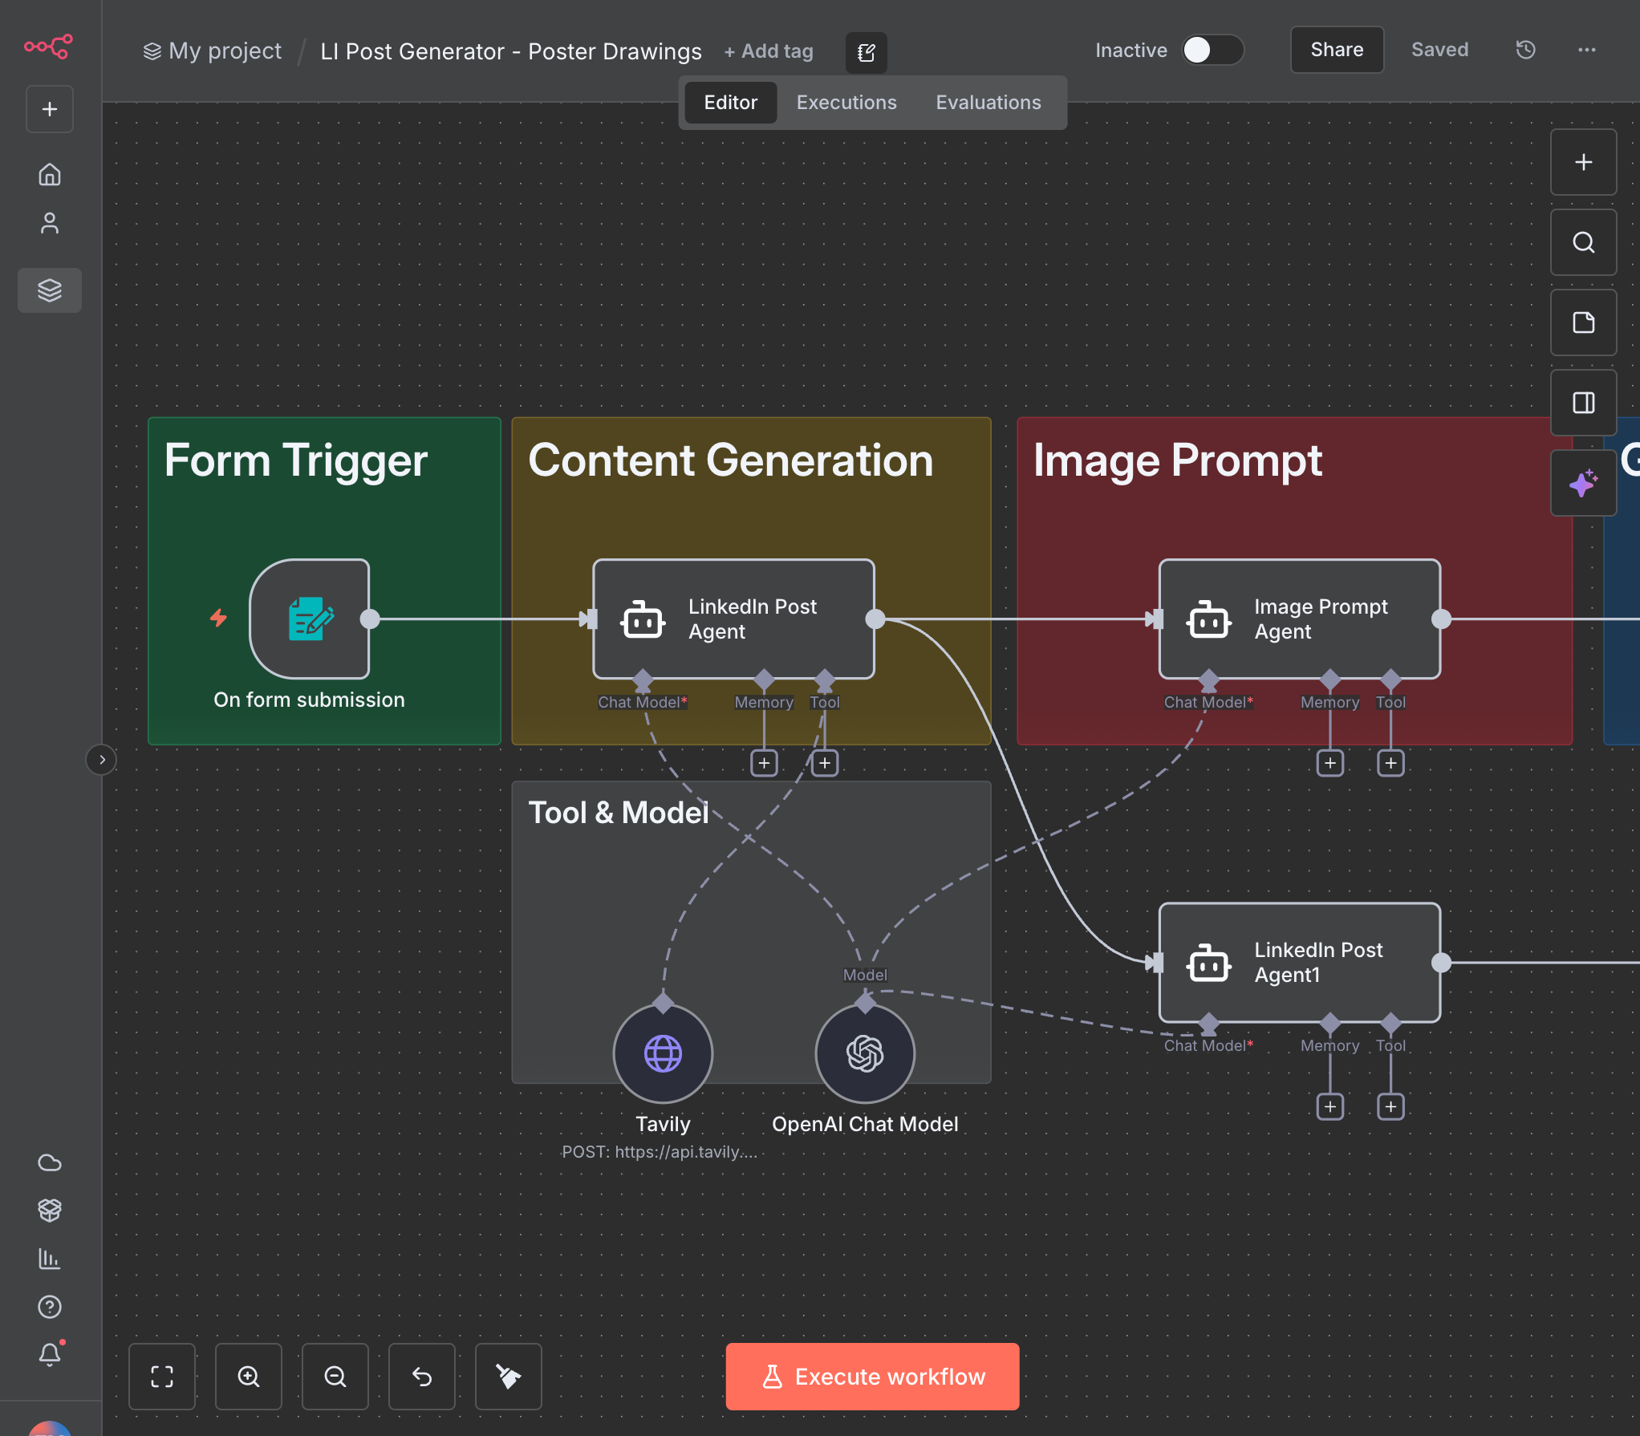Open the AI assistant sparkles icon

click(x=1583, y=482)
